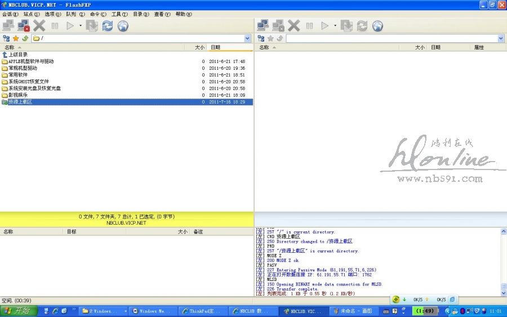507x317 pixels.
Task: Sort left pane by 日期 column header
Action: click(215, 47)
